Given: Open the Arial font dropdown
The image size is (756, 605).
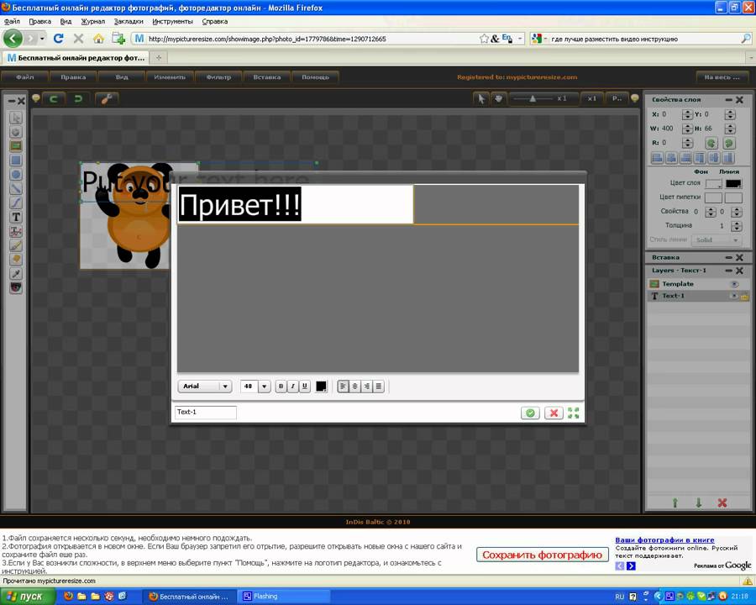Looking at the screenshot, I should coord(204,387).
